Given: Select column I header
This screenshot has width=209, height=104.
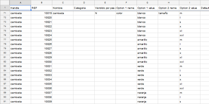Looking at the screenshot, I should pyautogui.click(x=190, y=3).
